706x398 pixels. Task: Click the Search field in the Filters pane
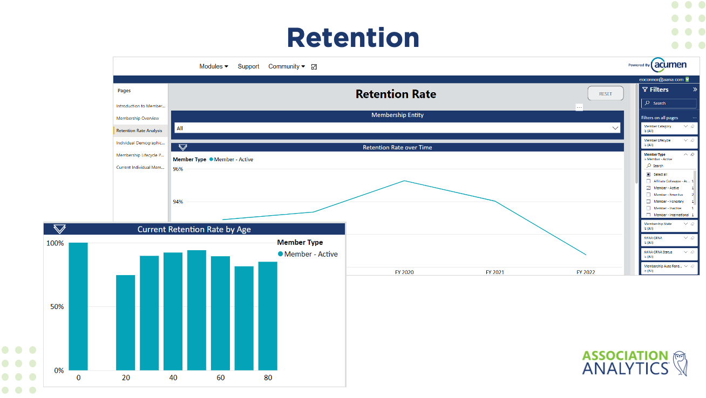(669, 102)
